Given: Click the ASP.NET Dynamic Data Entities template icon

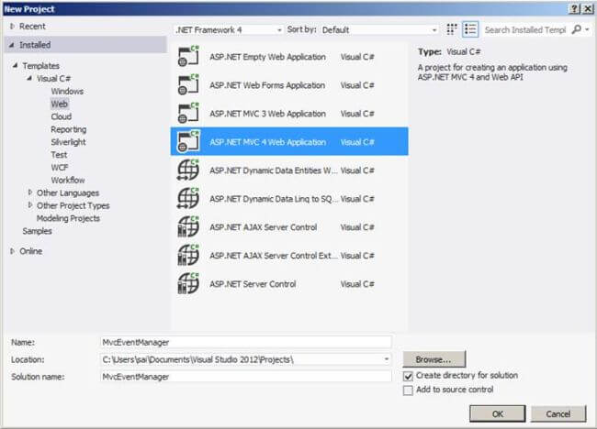Looking at the screenshot, I should (188, 170).
